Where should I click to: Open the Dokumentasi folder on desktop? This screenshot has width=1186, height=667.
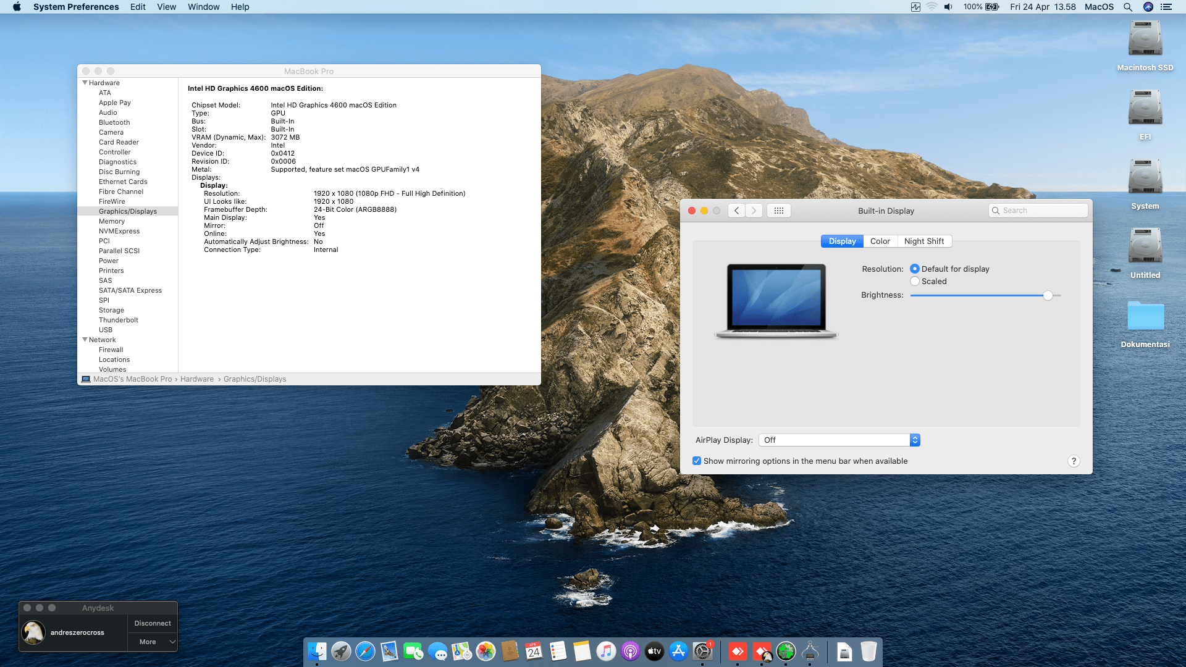[1145, 316]
